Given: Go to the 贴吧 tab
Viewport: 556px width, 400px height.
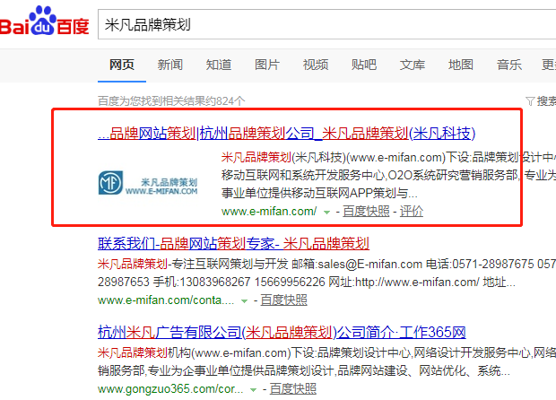Looking at the screenshot, I should click(x=364, y=65).
